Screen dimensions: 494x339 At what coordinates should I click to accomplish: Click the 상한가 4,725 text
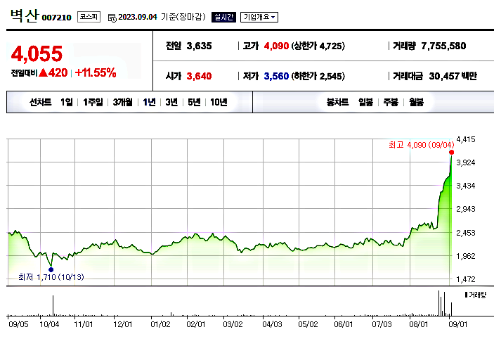click(x=318, y=46)
